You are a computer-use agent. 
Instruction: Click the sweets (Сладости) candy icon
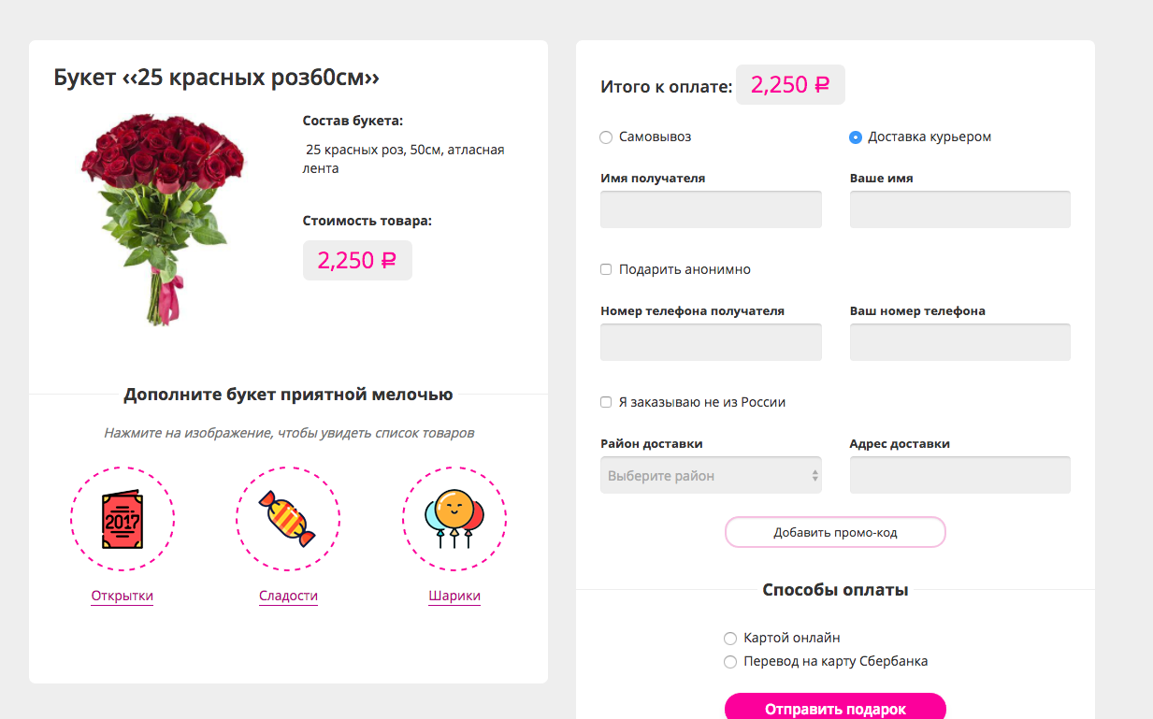[288, 518]
